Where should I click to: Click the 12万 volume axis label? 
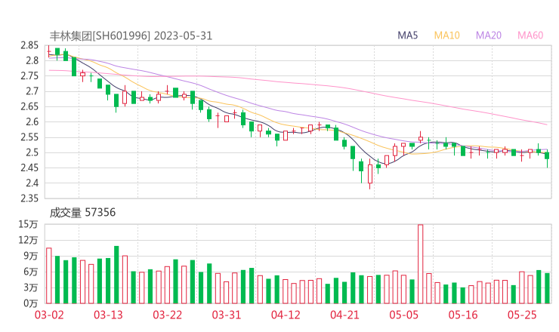[x=28, y=240]
